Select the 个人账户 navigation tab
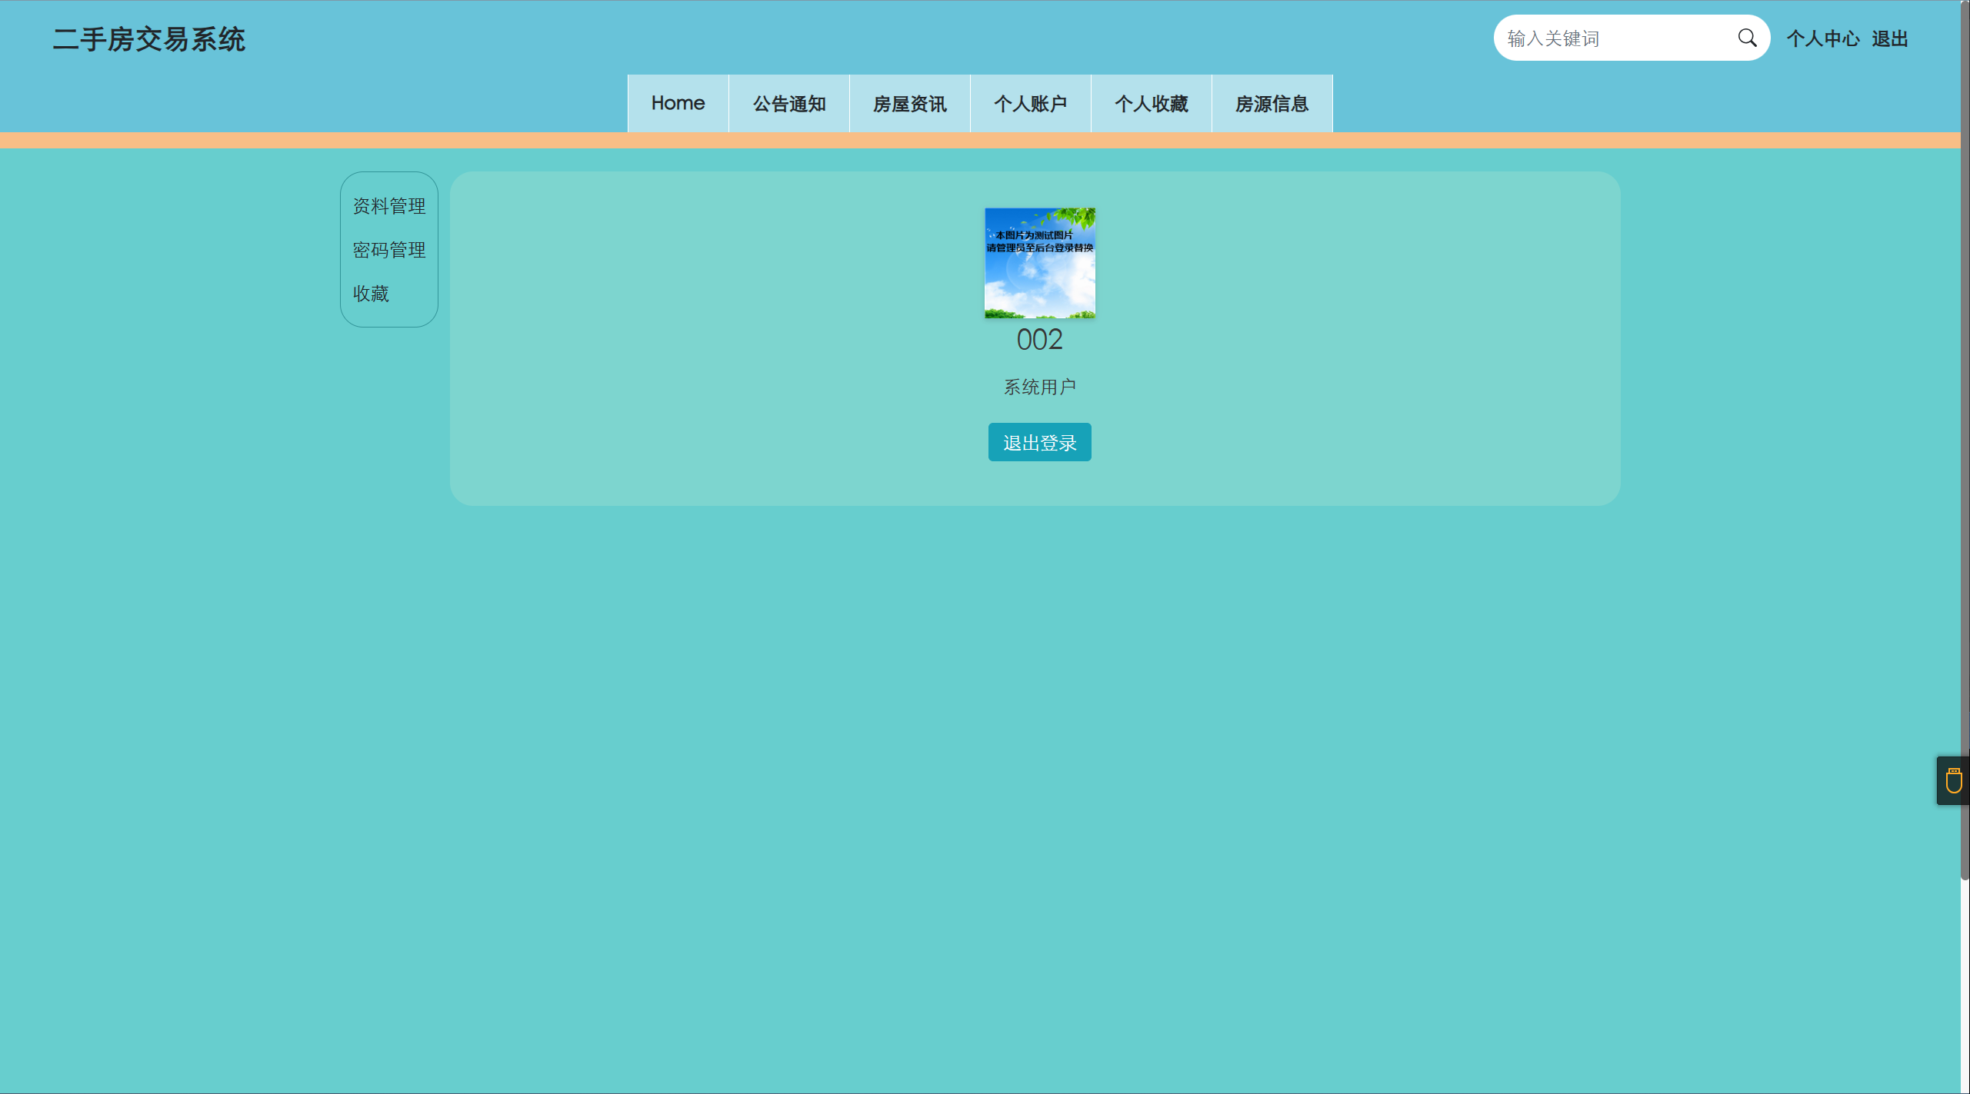Image resolution: width=1970 pixels, height=1094 pixels. pos(1031,104)
